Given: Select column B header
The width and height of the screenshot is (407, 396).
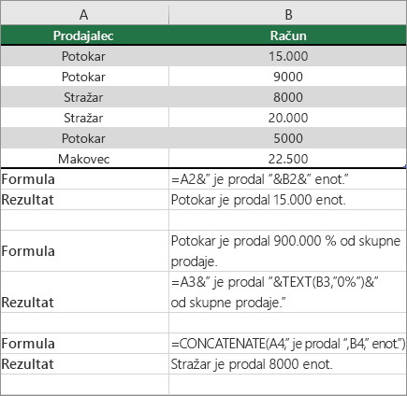Looking at the screenshot, I should point(287,14).
